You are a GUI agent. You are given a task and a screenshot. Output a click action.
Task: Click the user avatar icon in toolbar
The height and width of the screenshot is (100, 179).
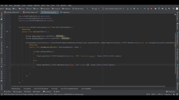pyautogui.click(x=177, y=9)
